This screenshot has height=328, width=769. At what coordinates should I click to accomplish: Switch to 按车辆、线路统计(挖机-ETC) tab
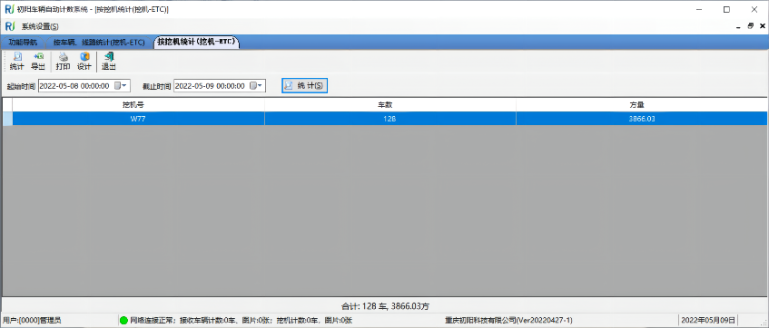pos(99,43)
